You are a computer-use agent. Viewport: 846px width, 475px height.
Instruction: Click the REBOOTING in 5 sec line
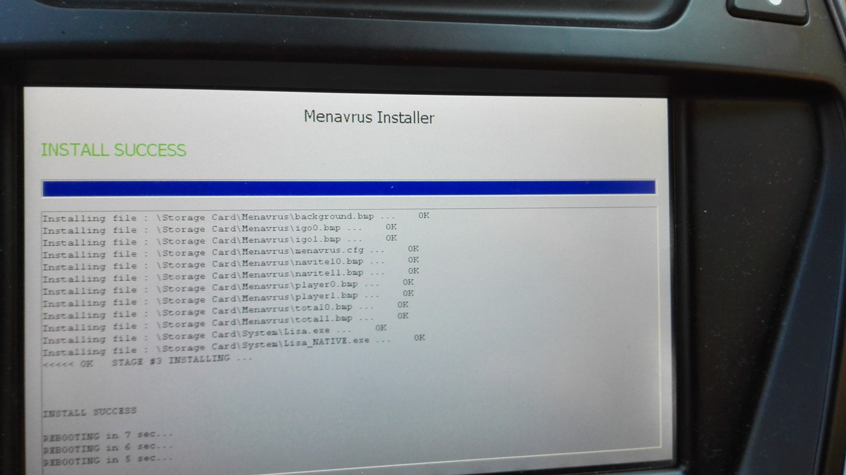point(108,458)
